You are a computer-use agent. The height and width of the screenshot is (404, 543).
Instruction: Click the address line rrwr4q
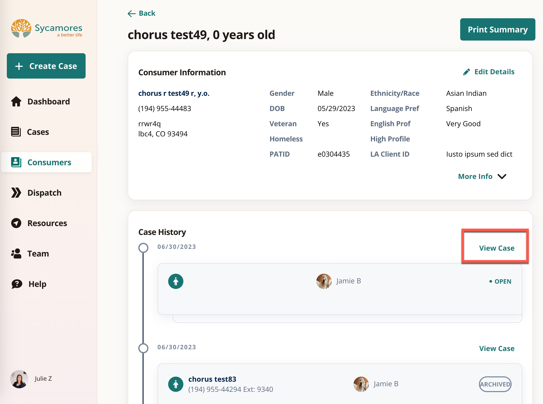click(149, 124)
